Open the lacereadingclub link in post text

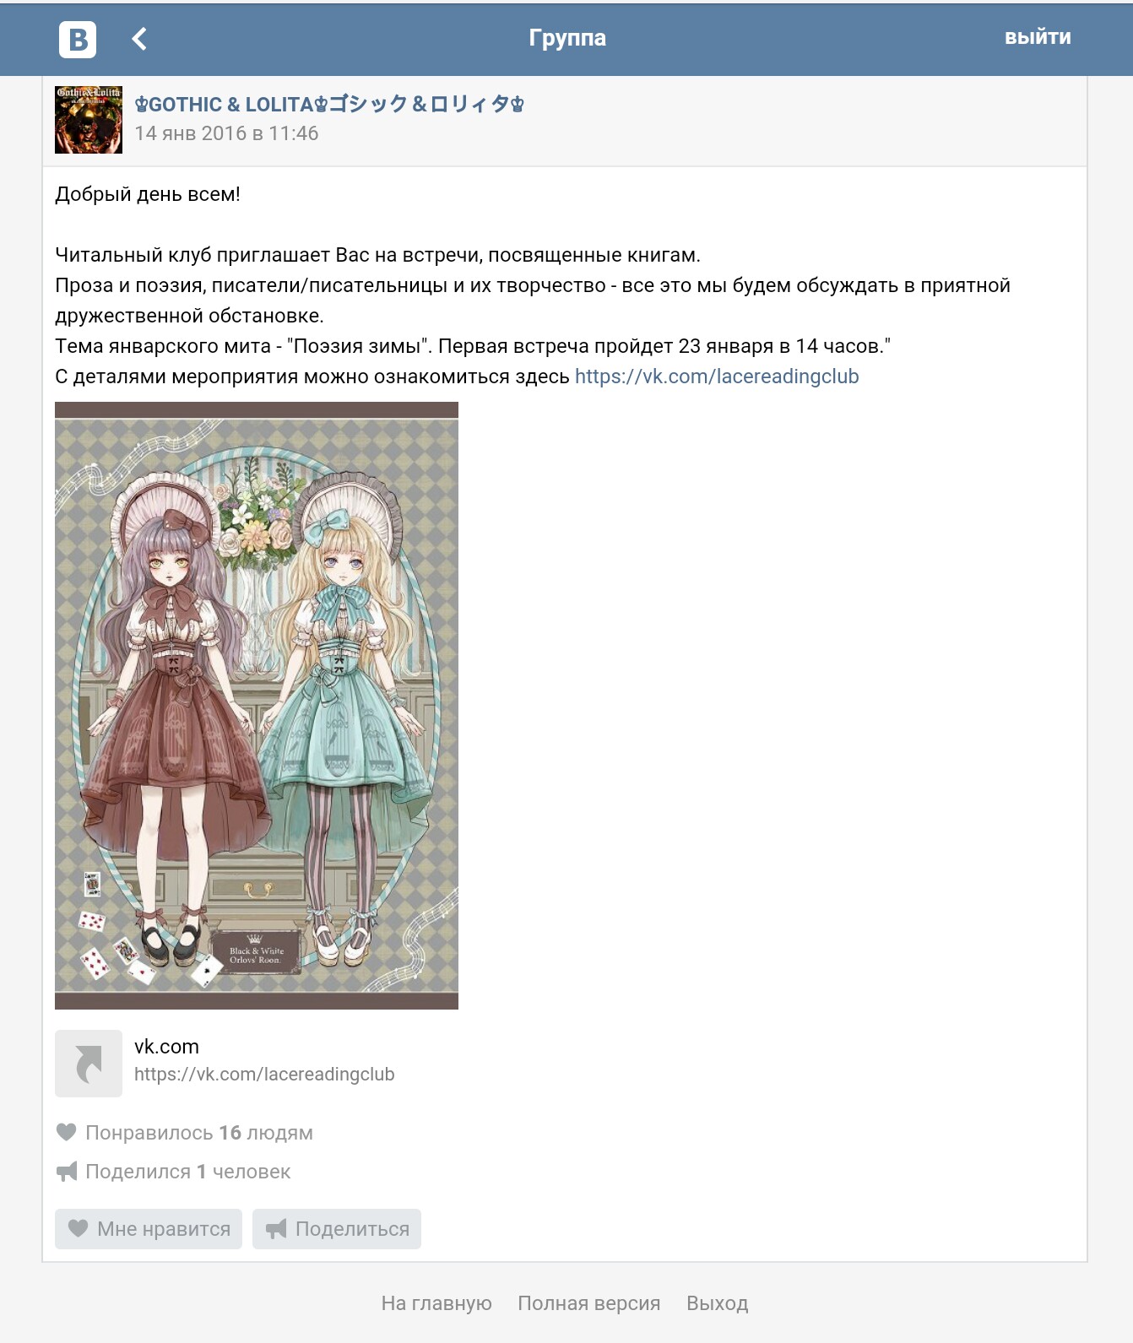717,376
